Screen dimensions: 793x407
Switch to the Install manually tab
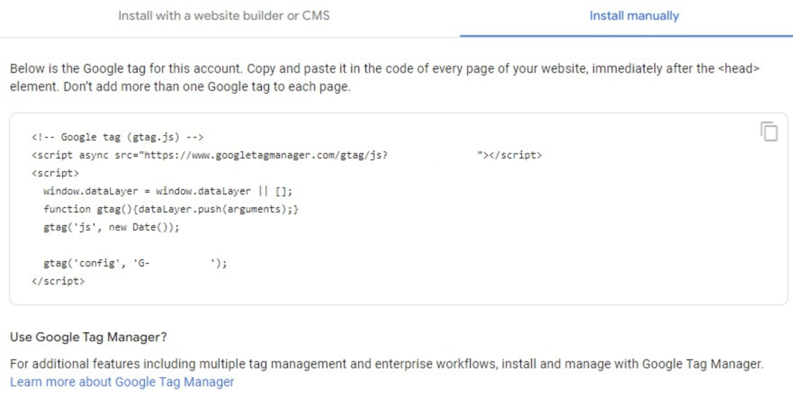tap(633, 16)
